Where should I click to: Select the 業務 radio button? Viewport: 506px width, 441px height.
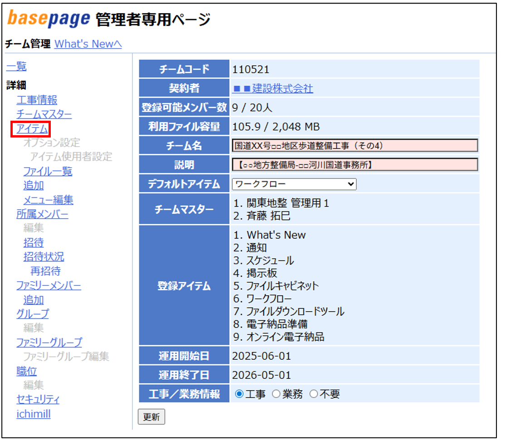point(276,394)
